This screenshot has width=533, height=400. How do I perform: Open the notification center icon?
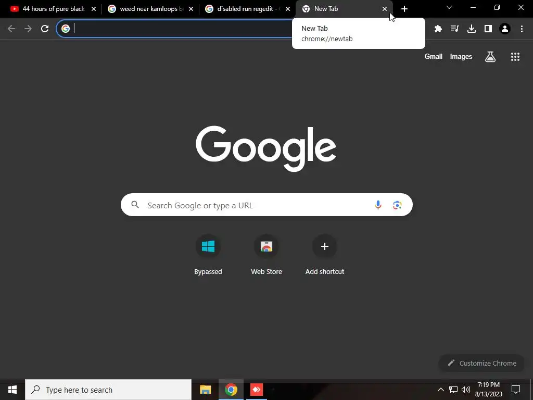pos(516,390)
